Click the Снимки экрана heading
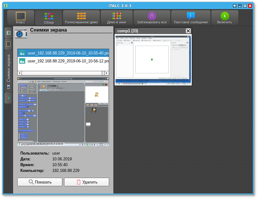The height and width of the screenshot is (199, 258). pos(48,30)
